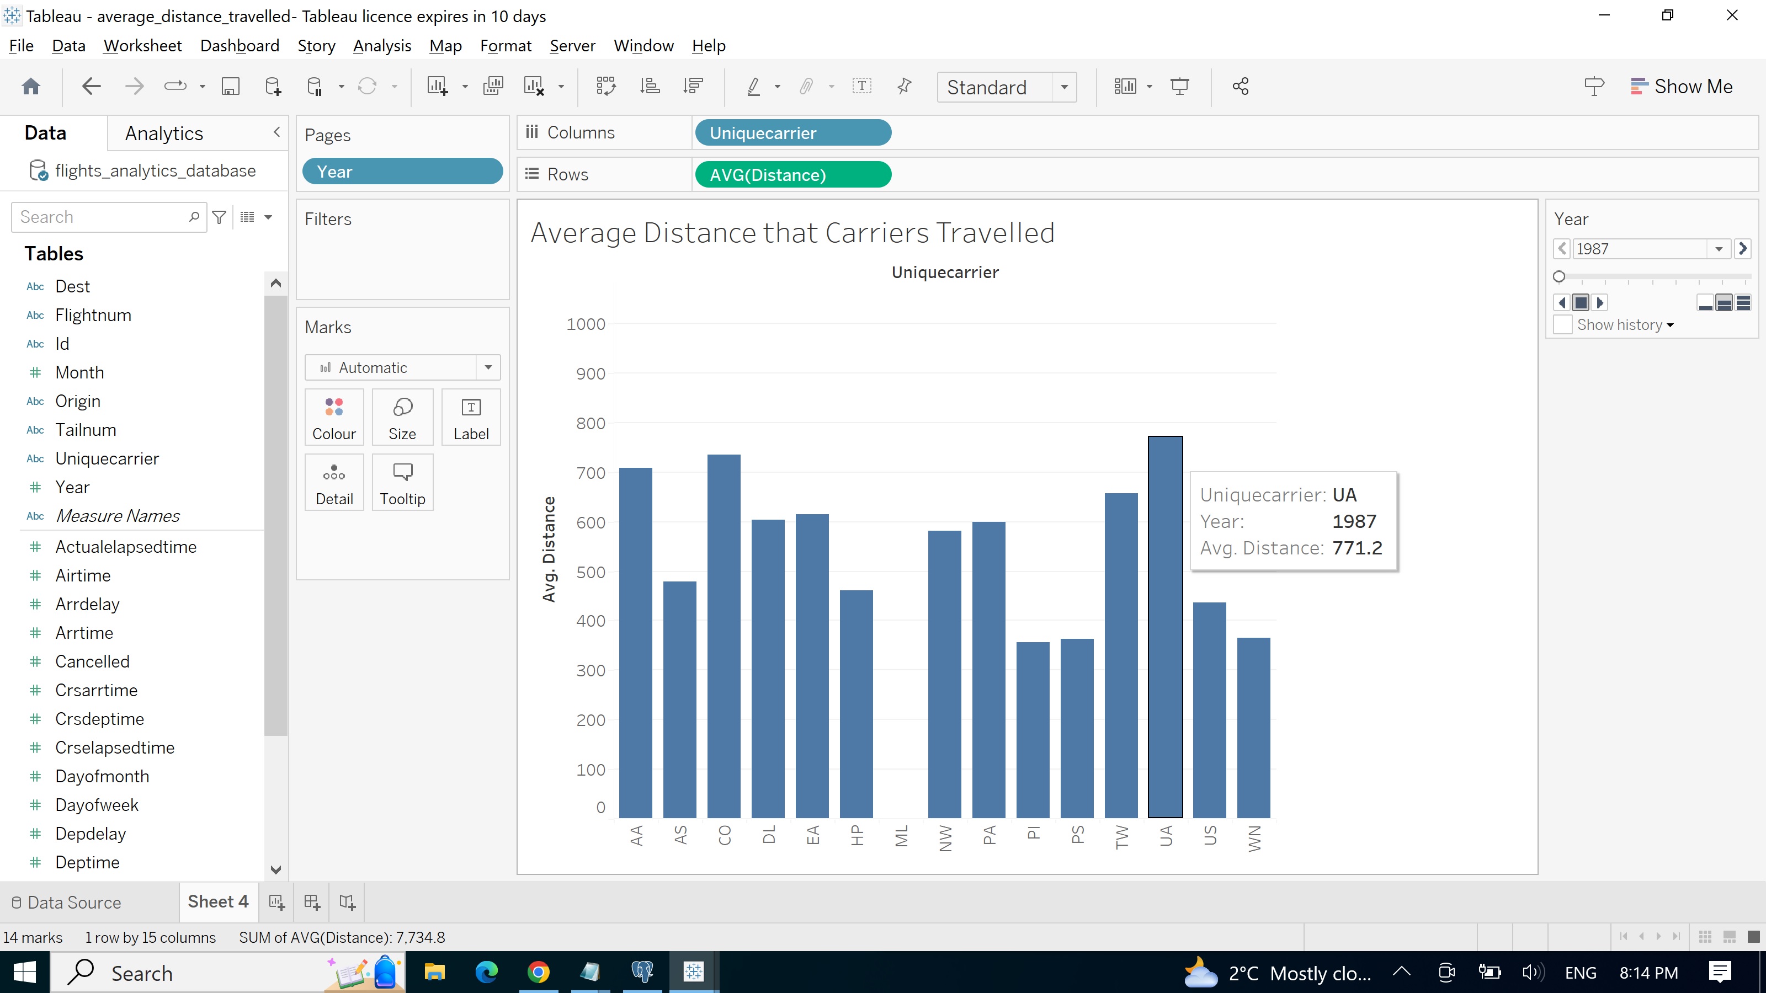Open the Standard fit dropdown

pos(1064,87)
